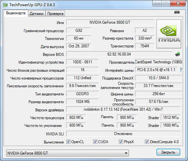The width and height of the screenshot is (188, 161).
Task: Click the driver version nvlddmkm field
Action: (123, 109)
